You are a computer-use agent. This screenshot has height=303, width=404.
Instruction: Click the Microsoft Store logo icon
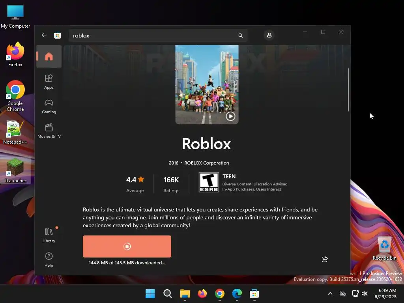point(57,35)
